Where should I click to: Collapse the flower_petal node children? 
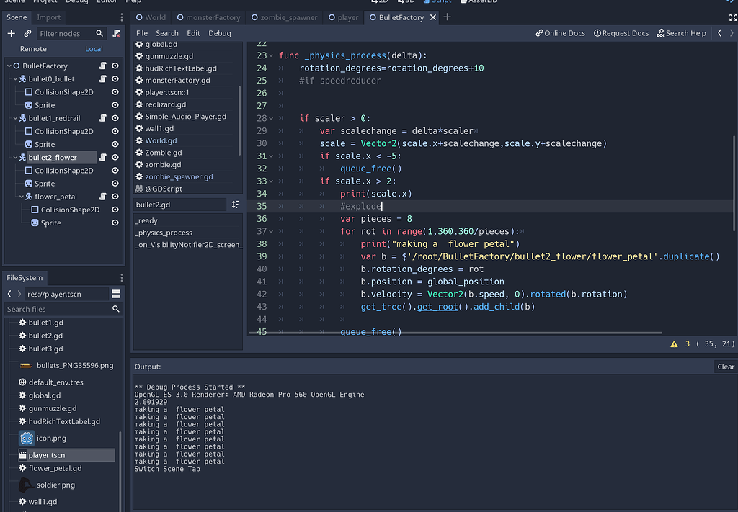coord(22,197)
